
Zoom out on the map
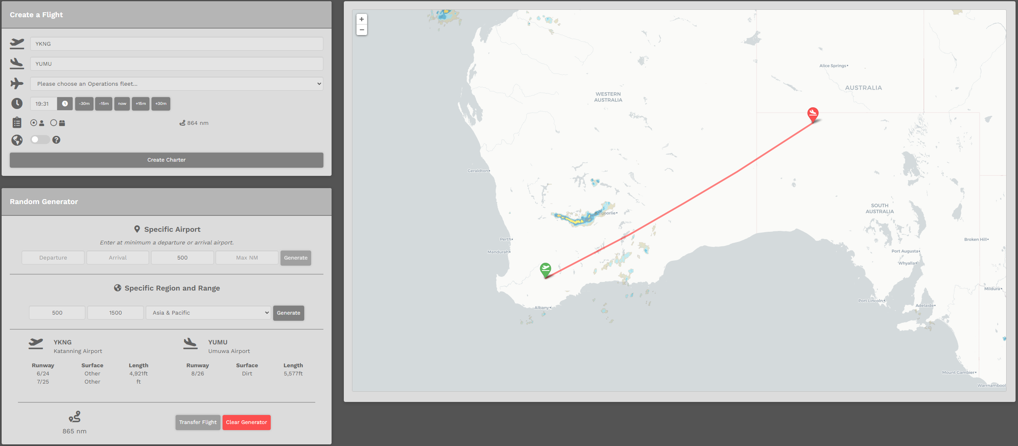click(361, 30)
